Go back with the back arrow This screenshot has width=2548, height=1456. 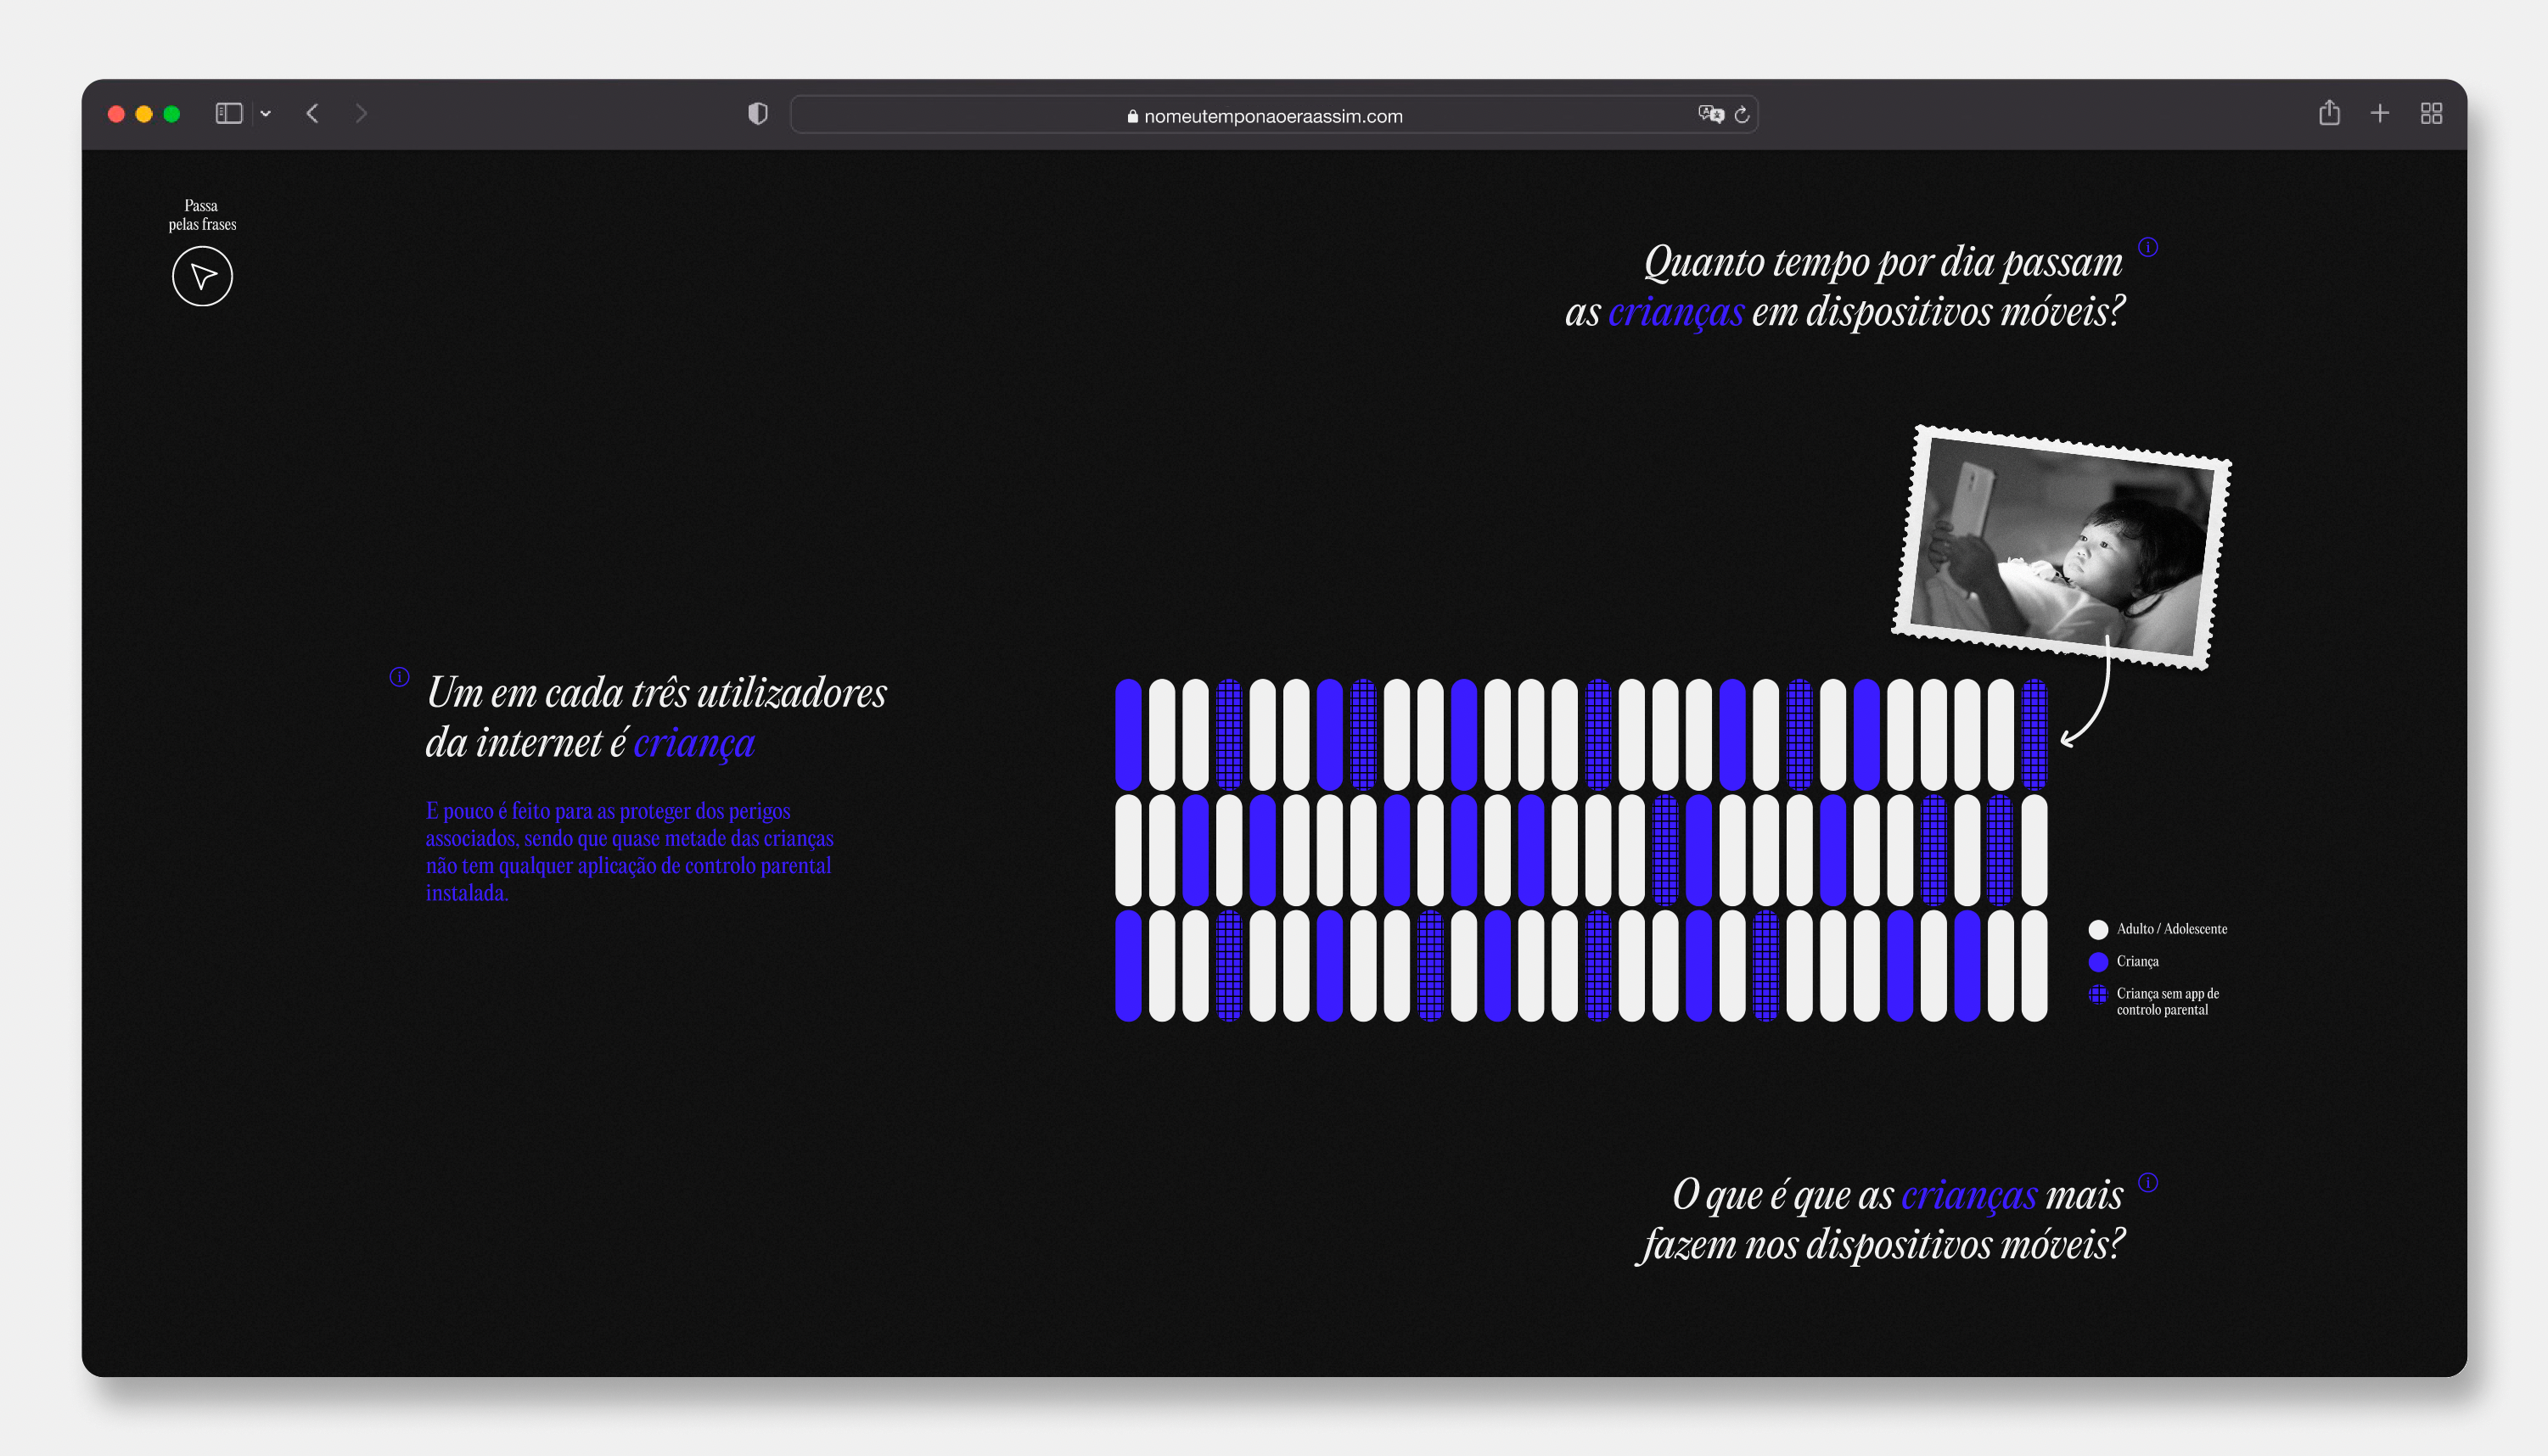tap(312, 114)
